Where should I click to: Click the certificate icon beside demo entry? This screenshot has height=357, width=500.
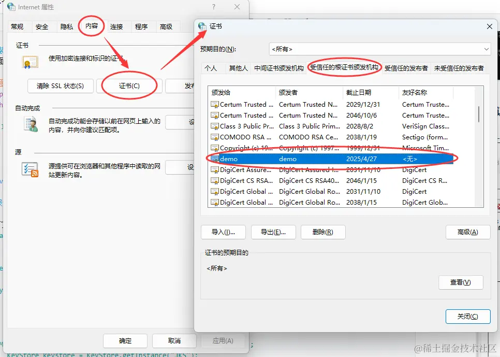pos(215,159)
